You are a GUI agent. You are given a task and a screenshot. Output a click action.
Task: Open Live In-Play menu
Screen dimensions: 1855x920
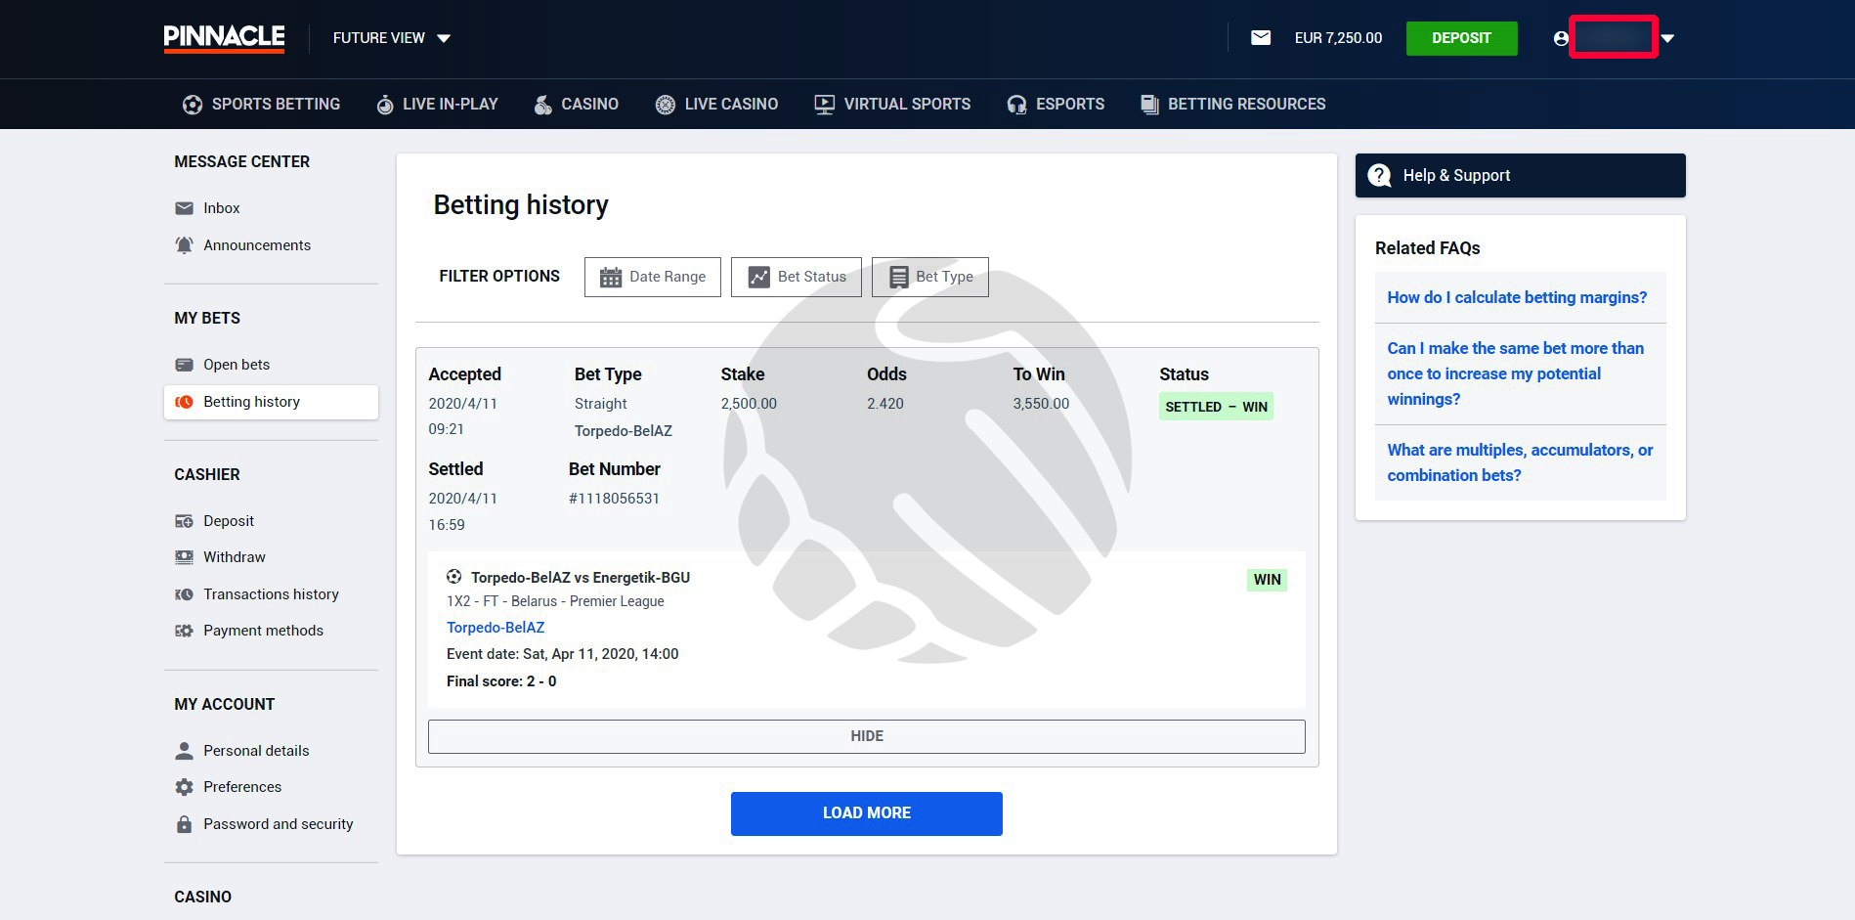pyautogui.click(x=437, y=104)
